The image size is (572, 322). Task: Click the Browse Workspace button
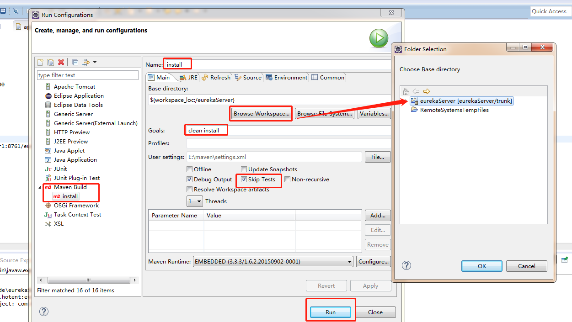click(x=262, y=114)
